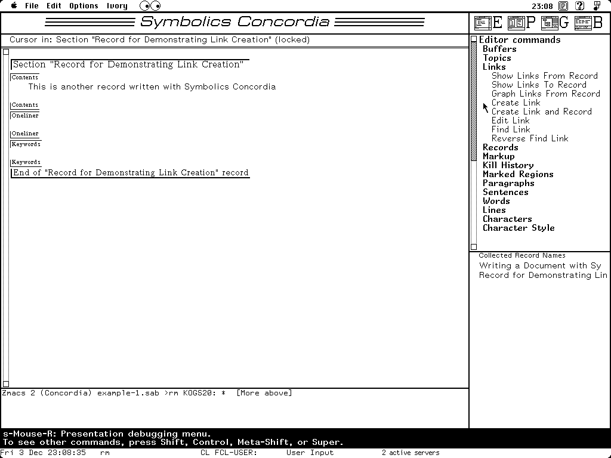This screenshot has height=458, width=611.
Task: Run Show Links To Record command
Action: click(539, 85)
